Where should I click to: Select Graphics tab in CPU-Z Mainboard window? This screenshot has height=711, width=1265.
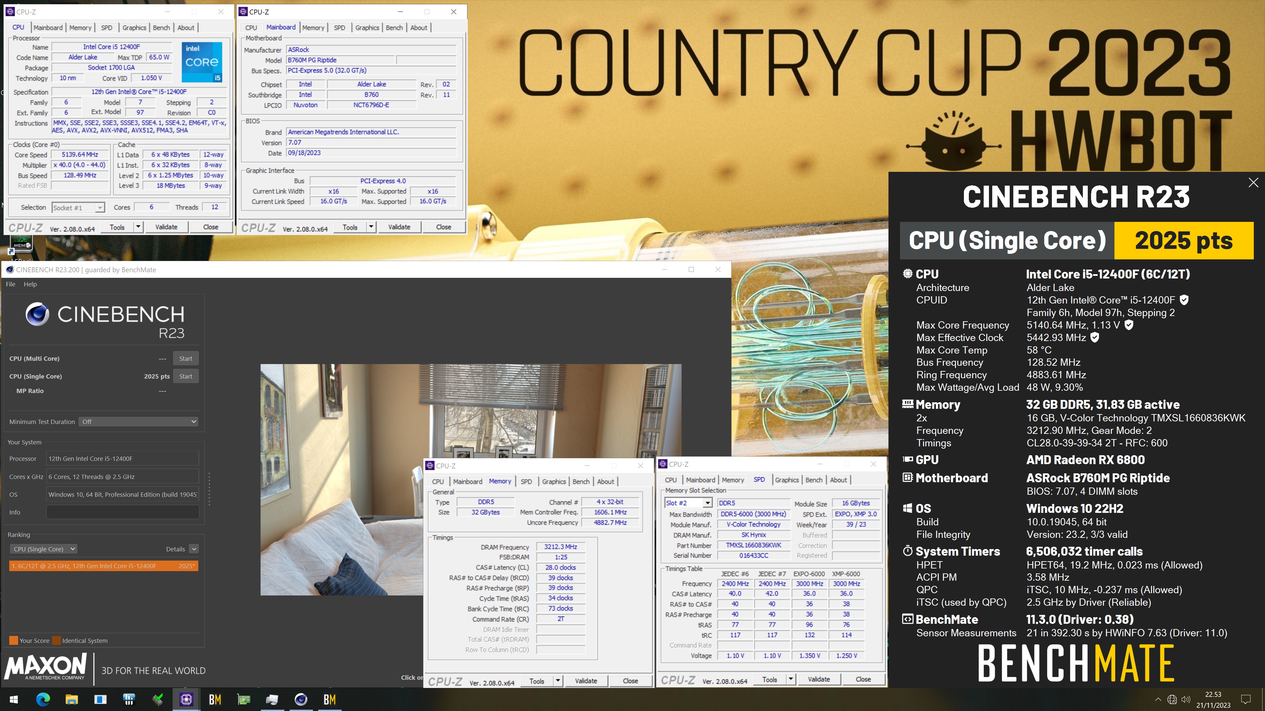[367, 27]
